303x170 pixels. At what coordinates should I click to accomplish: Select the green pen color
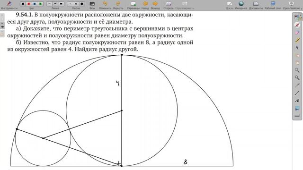click(40, 4)
